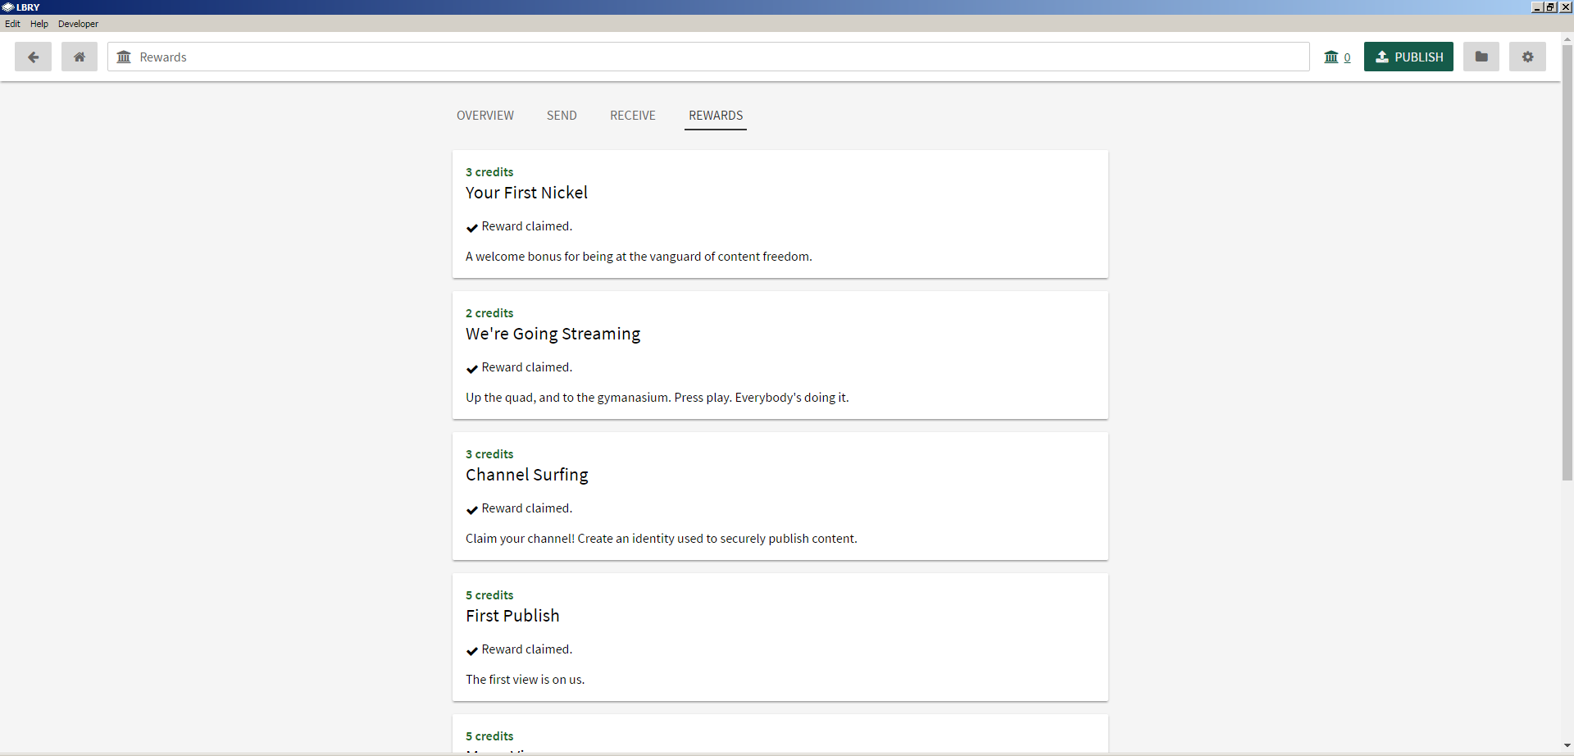
Task: Click the "Up the quad" description text
Action: (x=657, y=398)
